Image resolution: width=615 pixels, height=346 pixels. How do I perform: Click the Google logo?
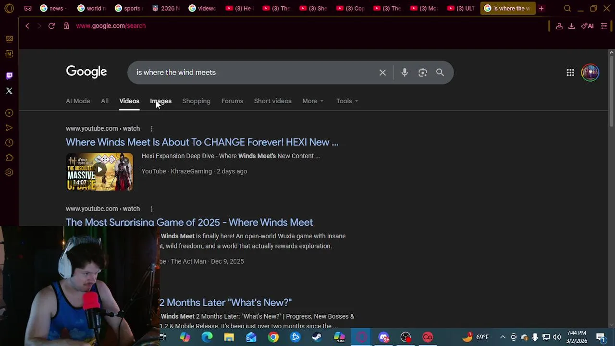(x=86, y=72)
